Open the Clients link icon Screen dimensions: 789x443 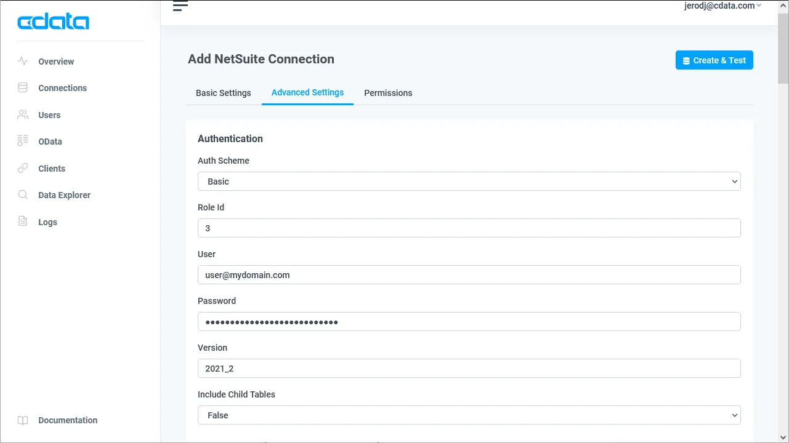pyautogui.click(x=23, y=168)
